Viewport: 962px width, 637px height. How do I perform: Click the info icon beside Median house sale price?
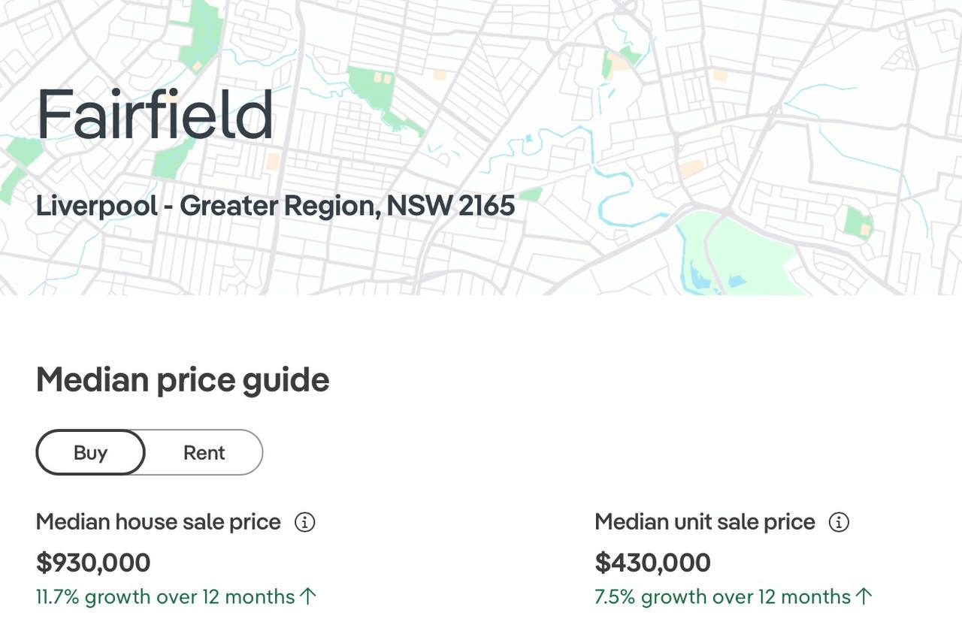click(x=304, y=522)
